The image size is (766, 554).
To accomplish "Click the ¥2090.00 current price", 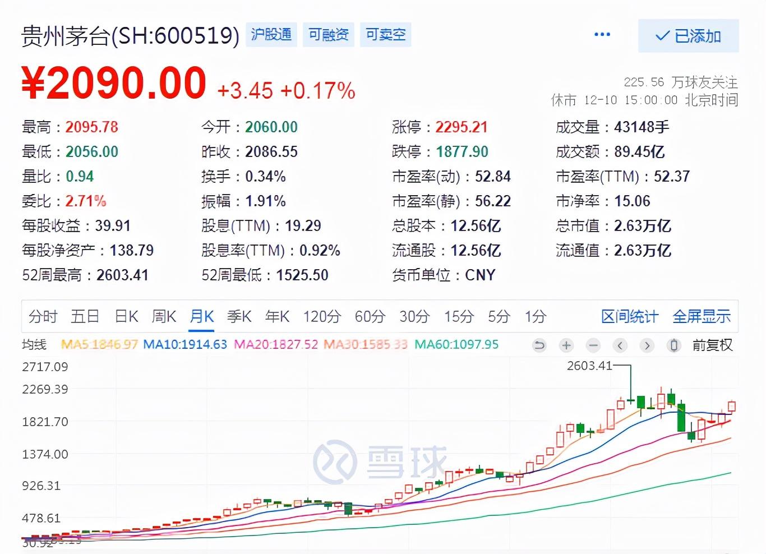I will pos(114,83).
